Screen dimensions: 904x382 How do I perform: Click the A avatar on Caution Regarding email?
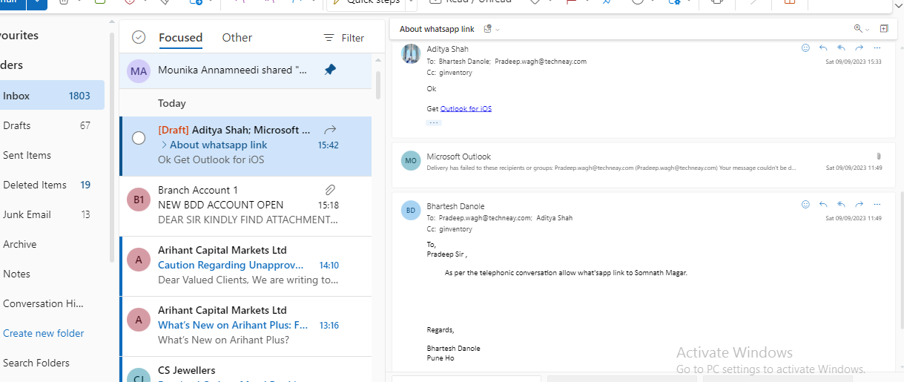[138, 260]
